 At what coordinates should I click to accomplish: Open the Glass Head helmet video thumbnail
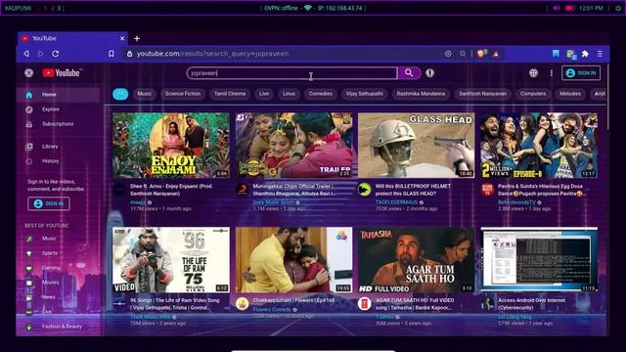pos(417,146)
